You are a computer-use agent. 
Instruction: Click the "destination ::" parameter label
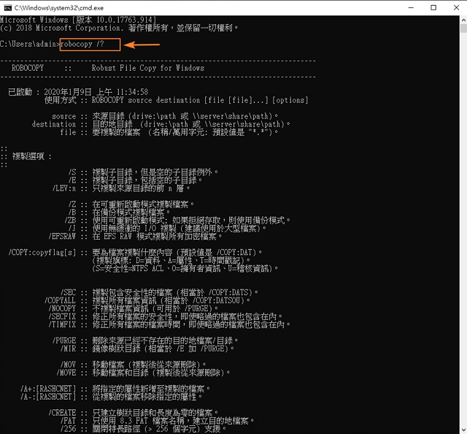60,124
